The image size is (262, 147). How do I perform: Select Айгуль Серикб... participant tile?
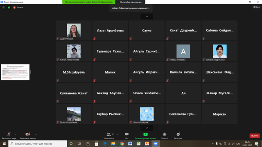coord(147,51)
